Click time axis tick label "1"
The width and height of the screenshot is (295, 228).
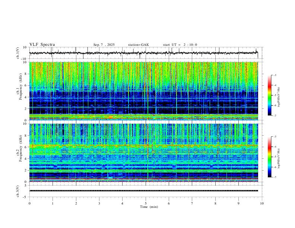(x=53, y=203)
